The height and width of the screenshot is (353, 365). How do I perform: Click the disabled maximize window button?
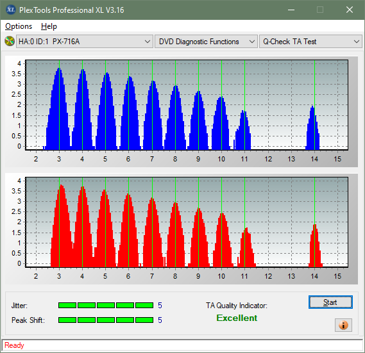click(x=320, y=10)
